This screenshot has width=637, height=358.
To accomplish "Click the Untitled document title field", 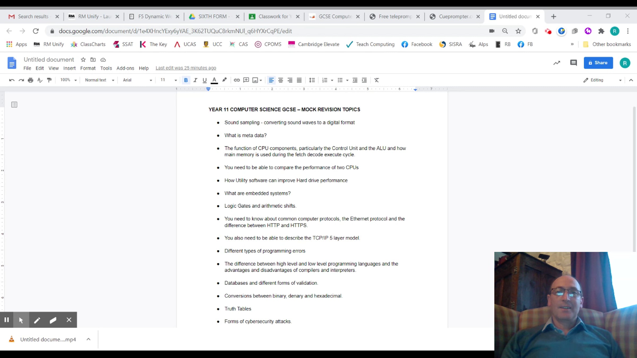I will point(49,60).
